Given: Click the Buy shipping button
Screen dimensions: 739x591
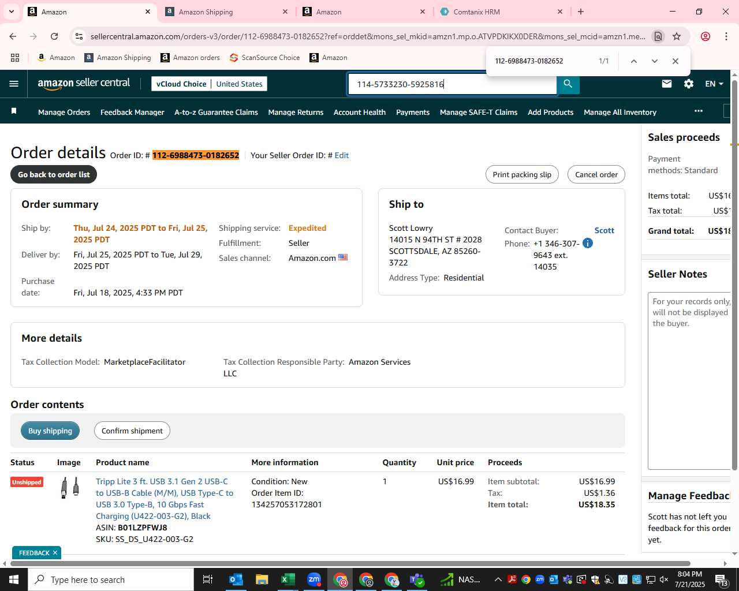Looking at the screenshot, I should coord(50,431).
